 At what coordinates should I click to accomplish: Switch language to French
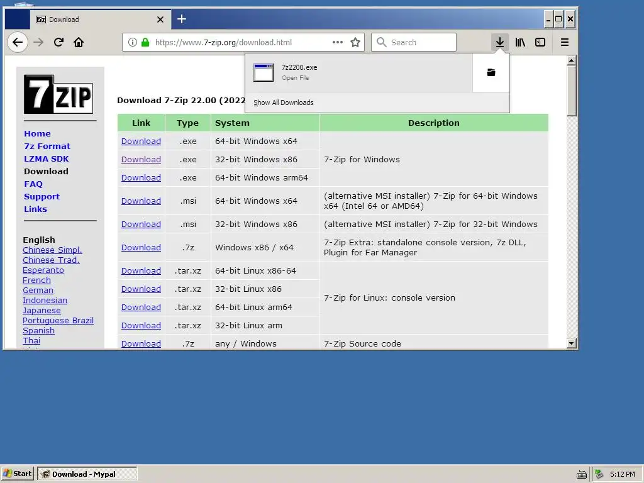click(36, 280)
